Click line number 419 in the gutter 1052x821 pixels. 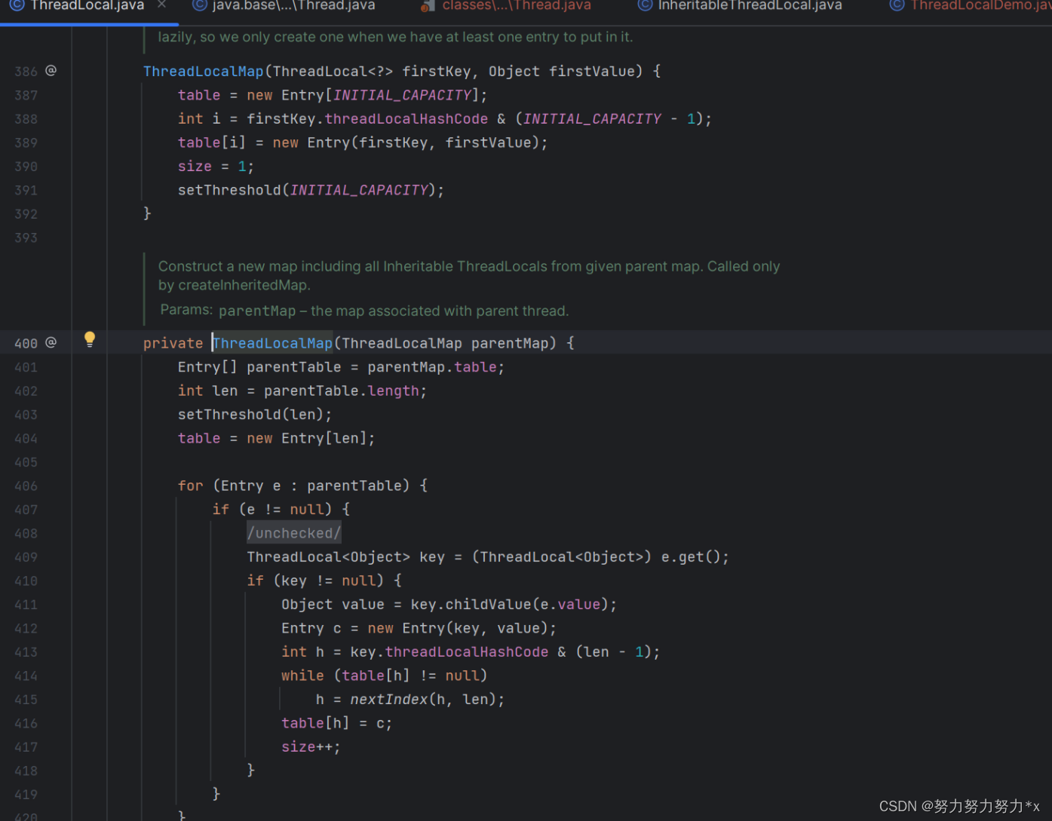tap(26, 795)
